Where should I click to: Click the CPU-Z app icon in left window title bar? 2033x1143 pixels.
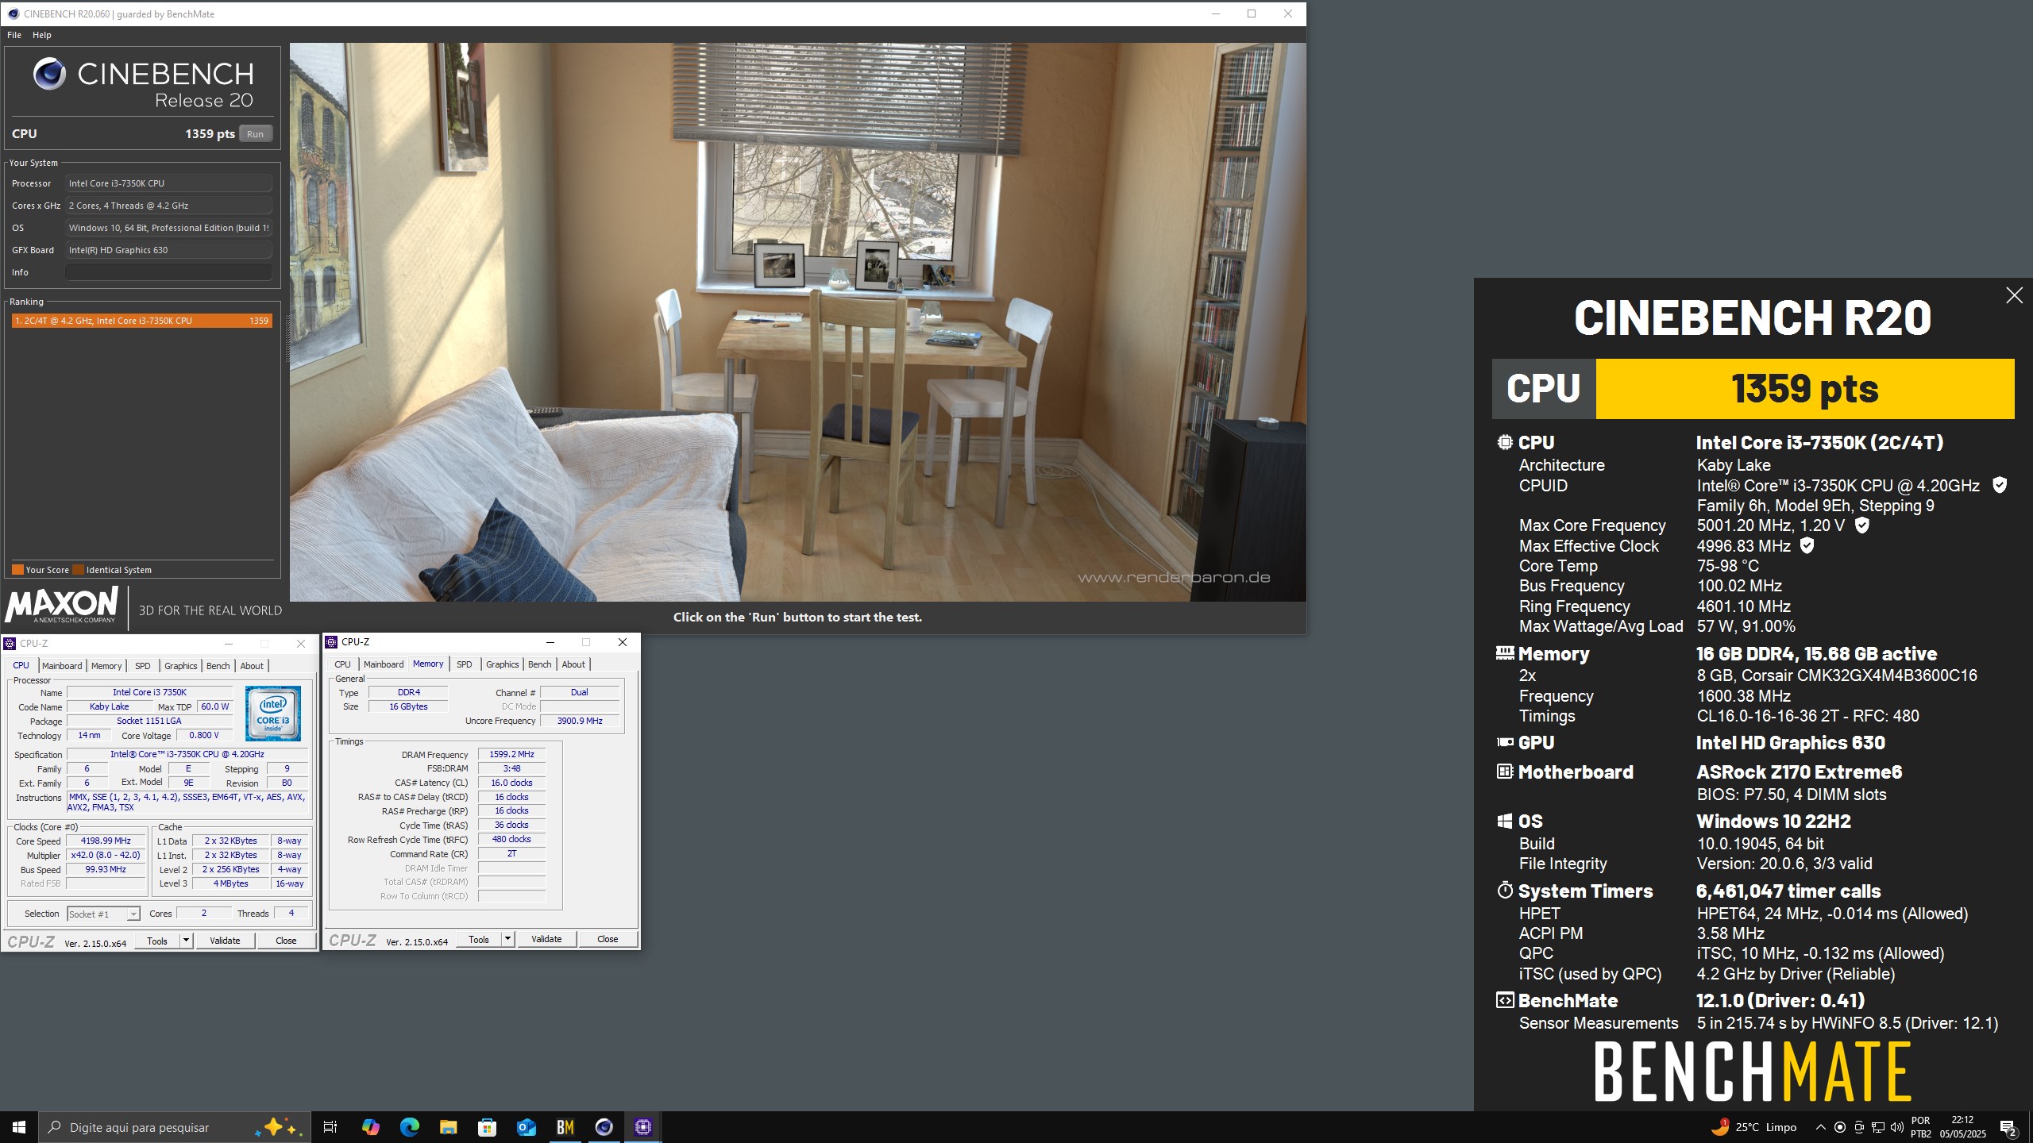pos(10,644)
